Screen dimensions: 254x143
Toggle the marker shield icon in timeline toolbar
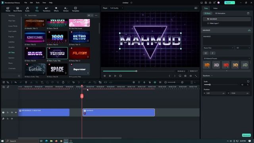(139, 82)
